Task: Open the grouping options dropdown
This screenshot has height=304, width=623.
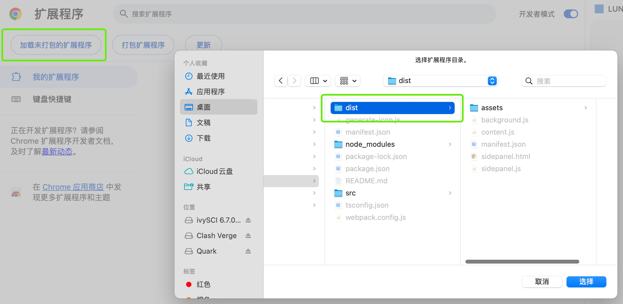Action: pyautogui.click(x=347, y=81)
